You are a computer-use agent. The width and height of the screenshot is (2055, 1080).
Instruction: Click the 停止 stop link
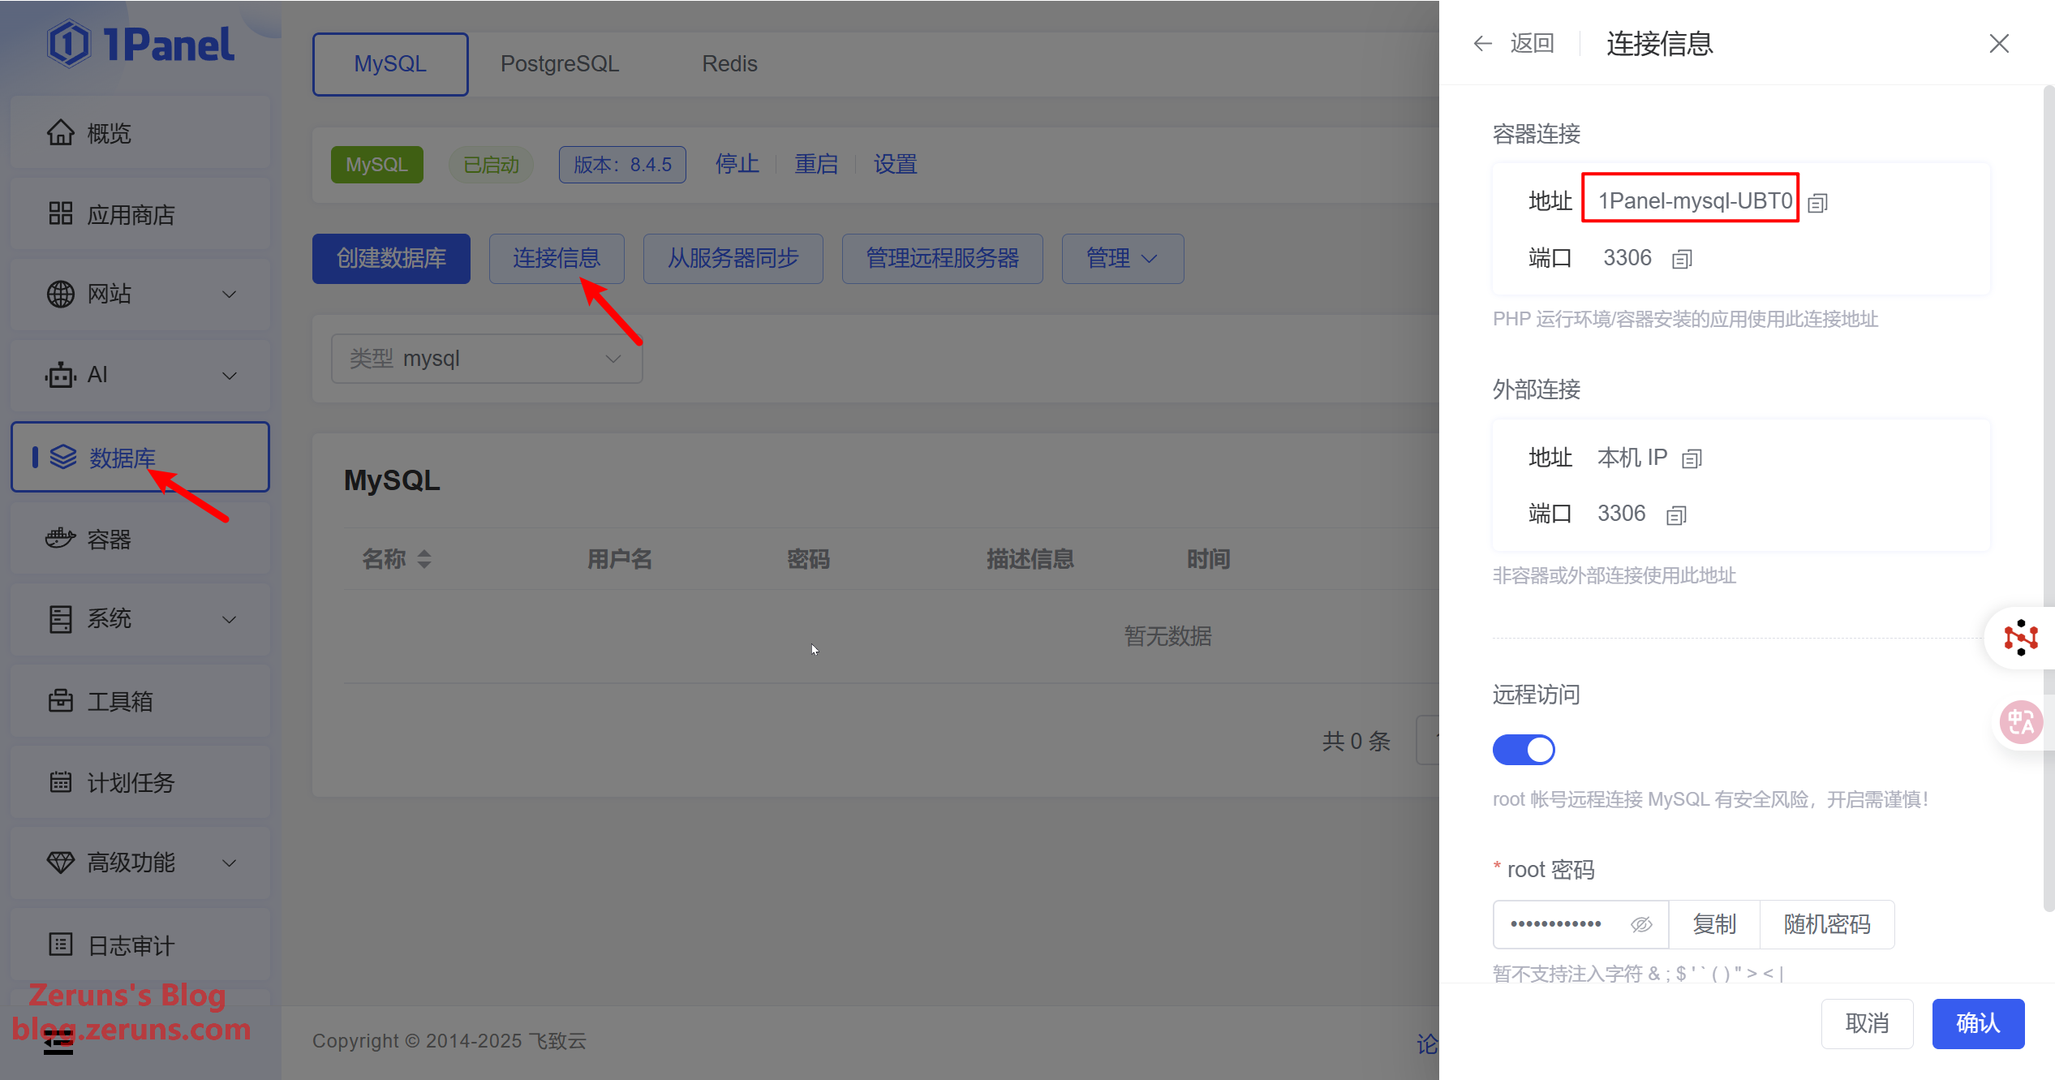737,165
